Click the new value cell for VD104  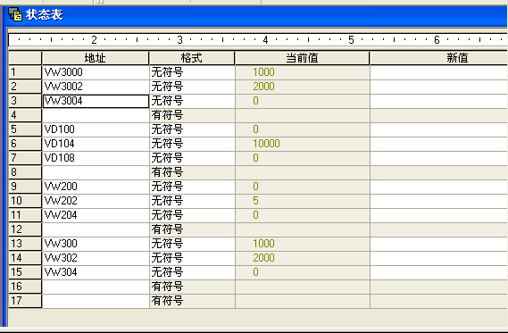click(438, 144)
